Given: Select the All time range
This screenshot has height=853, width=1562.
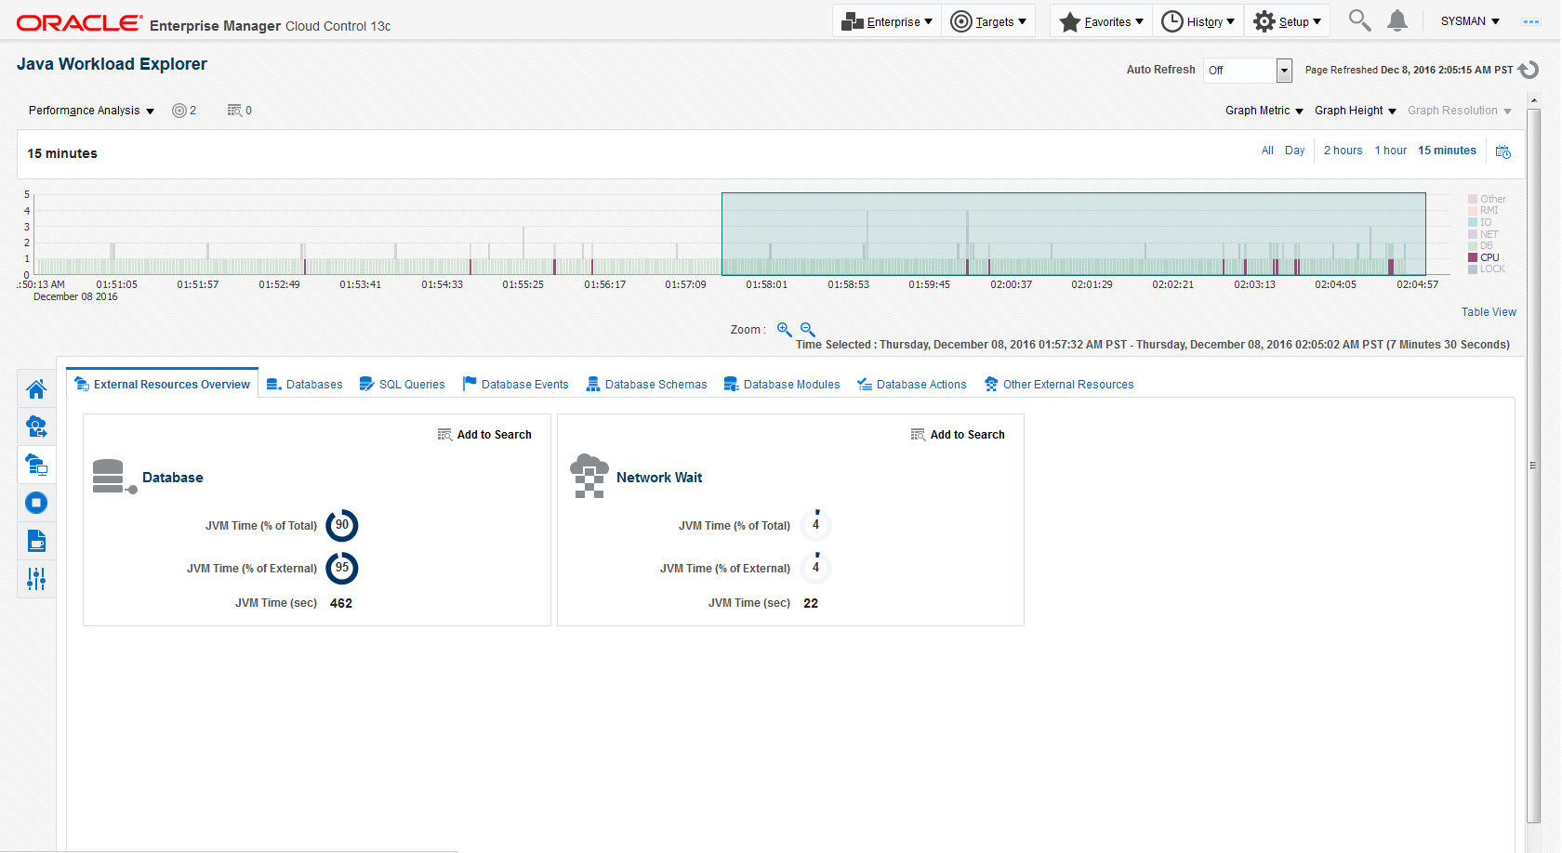Looking at the screenshot, I should pyautogui.click(x=1267, y=151).
